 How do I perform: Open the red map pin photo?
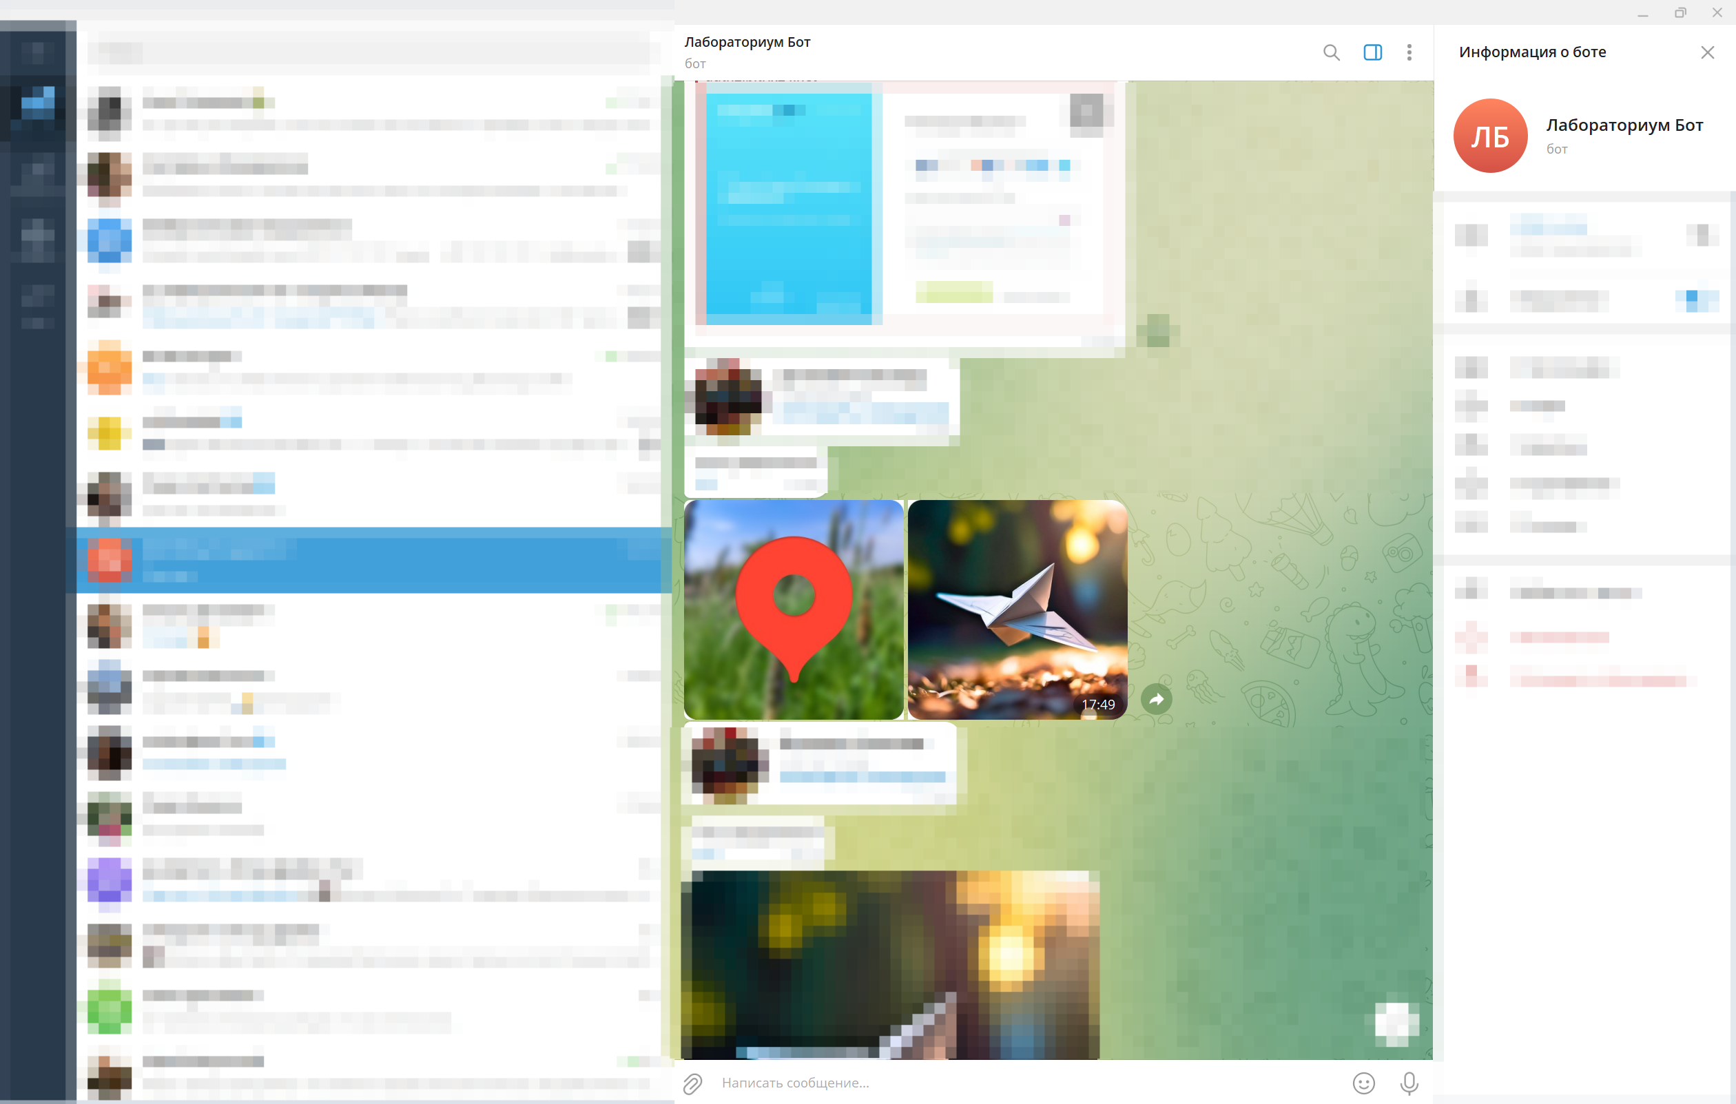point(793,609)
